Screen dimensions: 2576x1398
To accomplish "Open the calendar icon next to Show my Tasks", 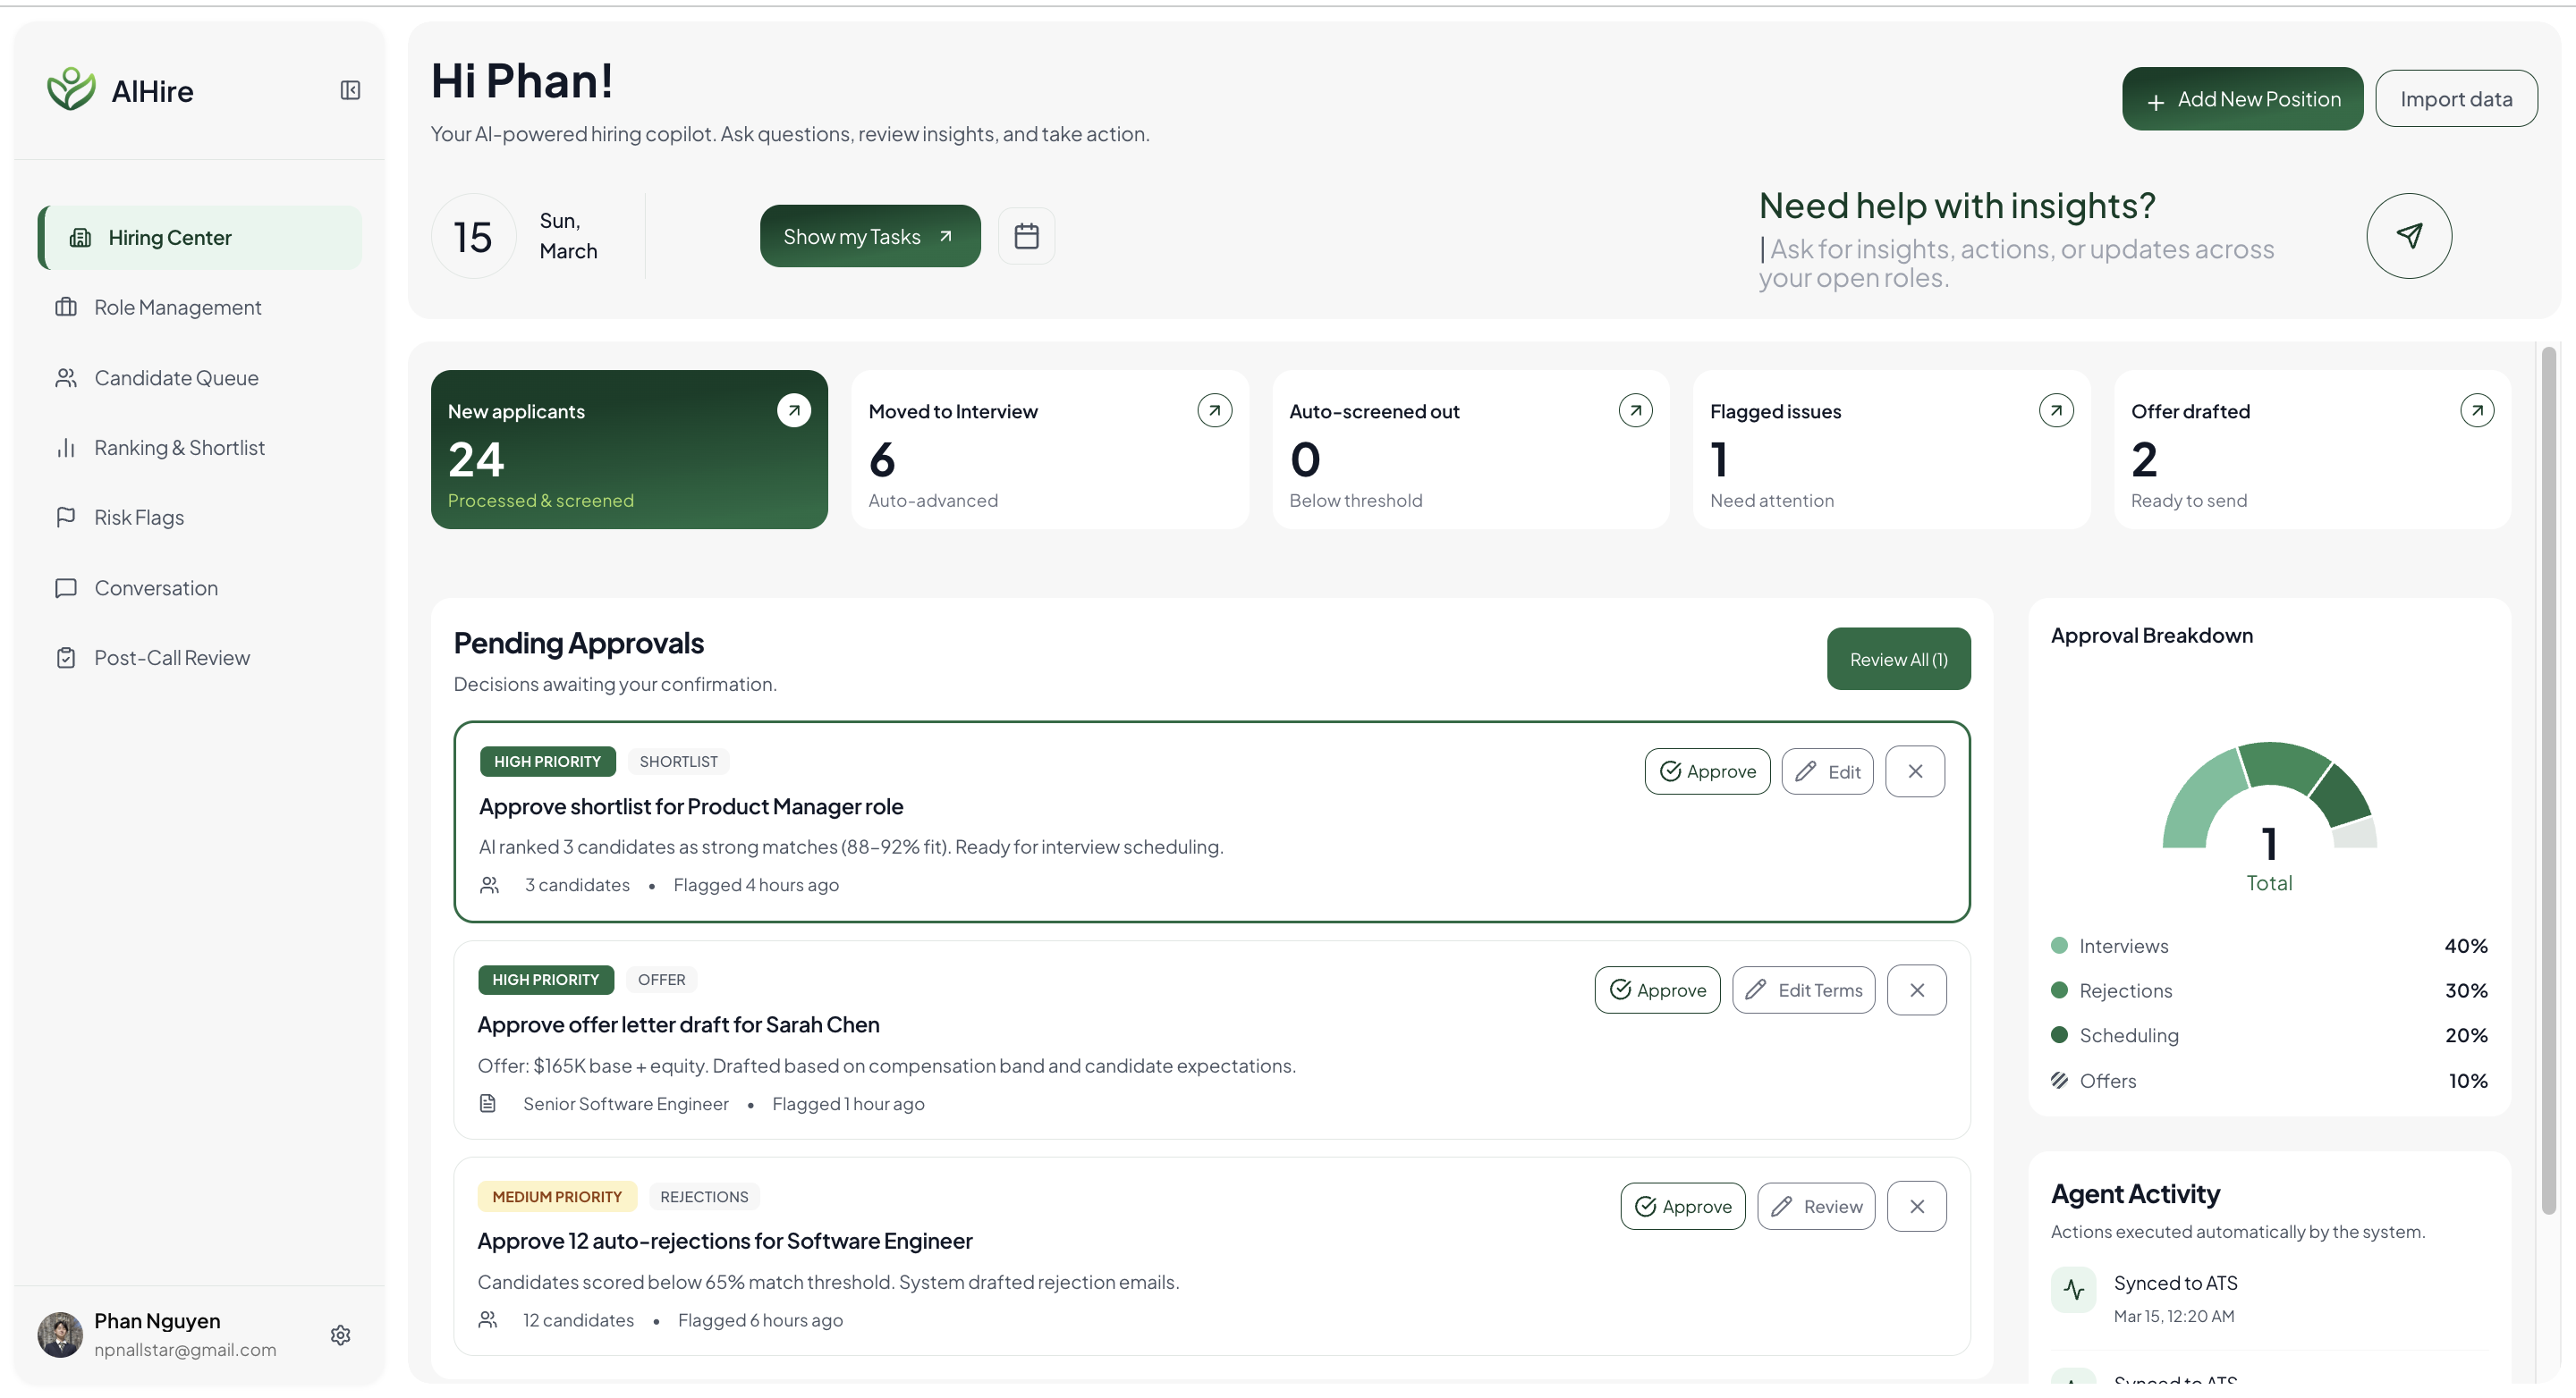I will (x=1026, y=236).
